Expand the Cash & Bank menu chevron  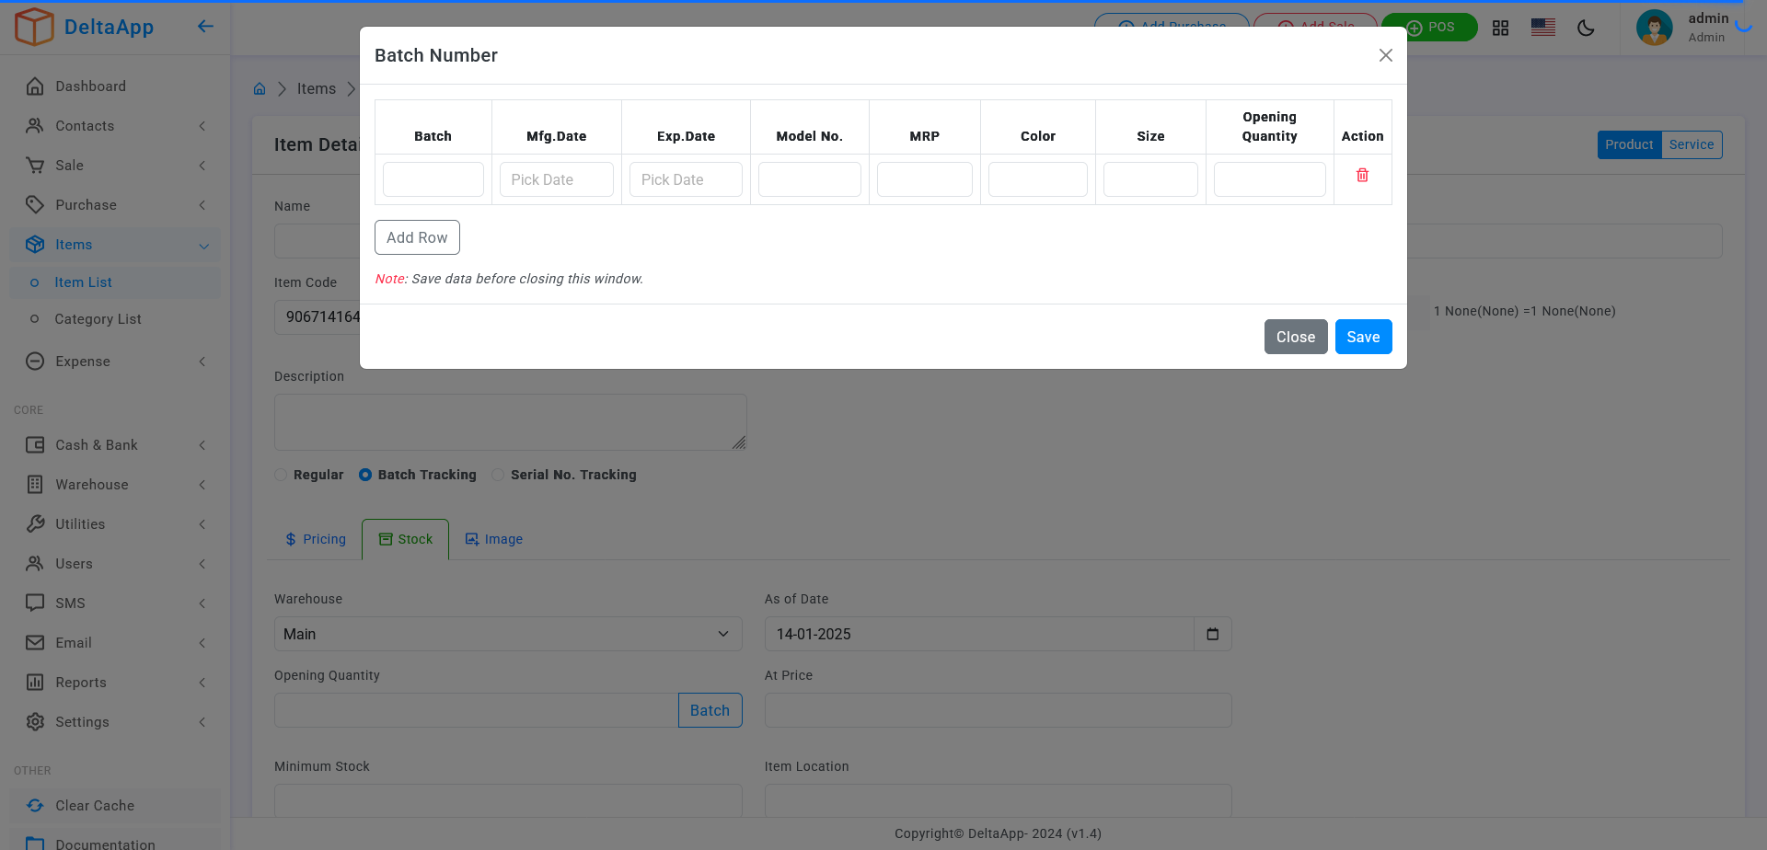click(202, 445)
